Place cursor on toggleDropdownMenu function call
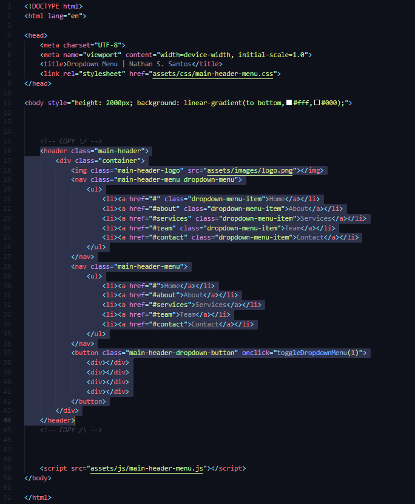This screenshot has height=504, width=415. point(311,353)
